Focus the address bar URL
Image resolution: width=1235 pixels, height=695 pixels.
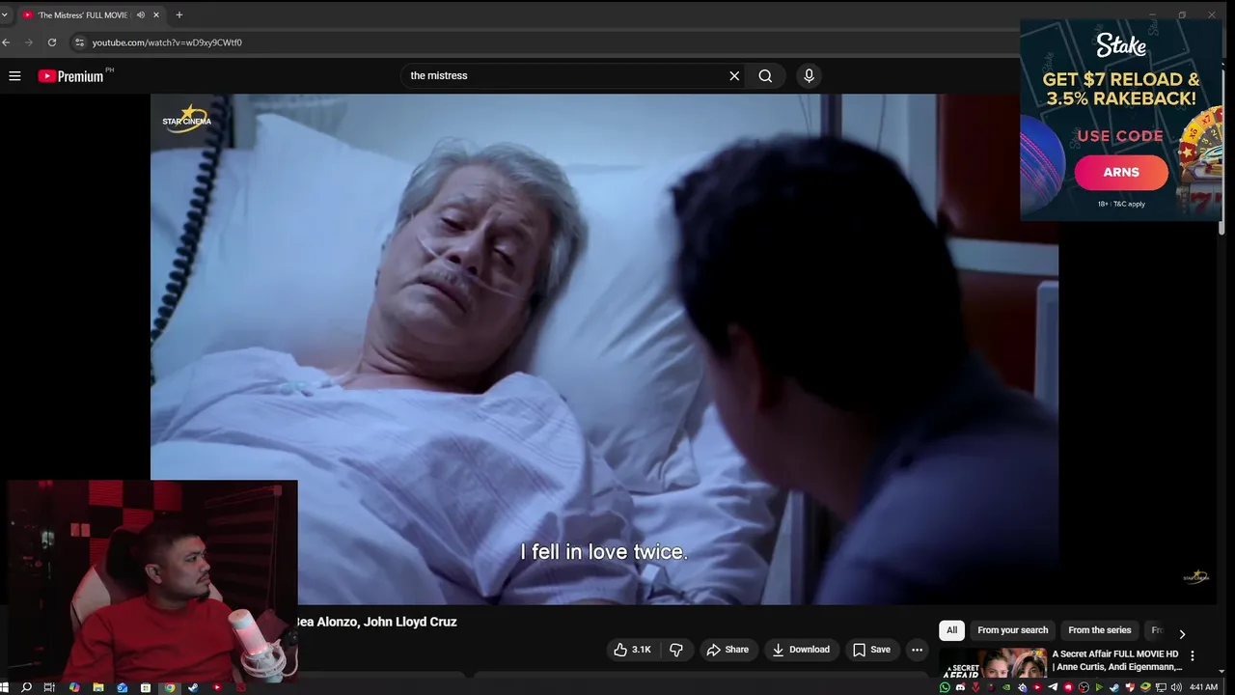click(x=167, y=42)
